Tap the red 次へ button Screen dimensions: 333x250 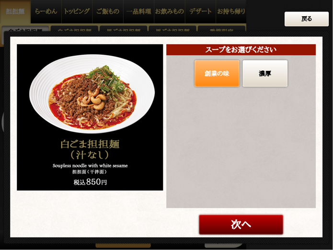(x=241, y=225)
